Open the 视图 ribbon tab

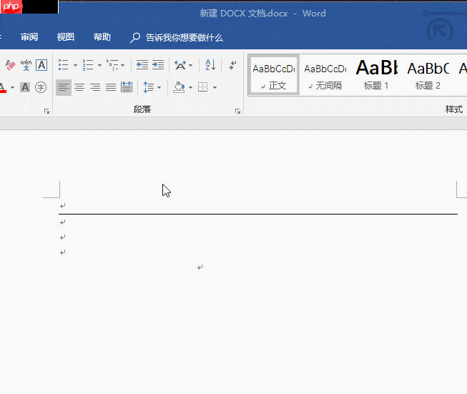pyautogui.click(x=66, y=37)
